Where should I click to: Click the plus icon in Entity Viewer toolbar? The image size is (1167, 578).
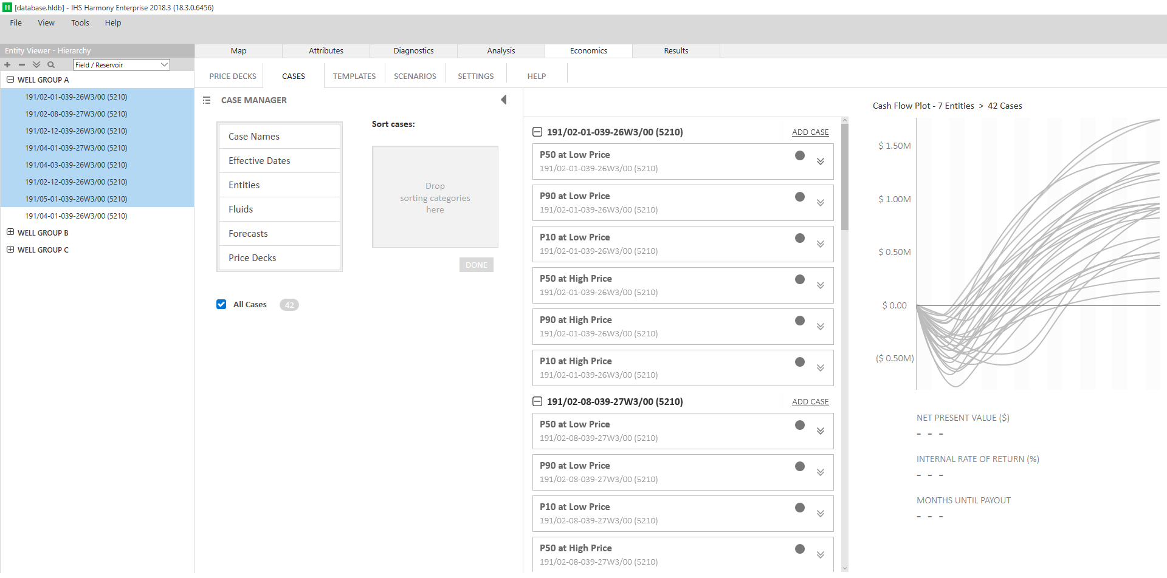[7, 65]
